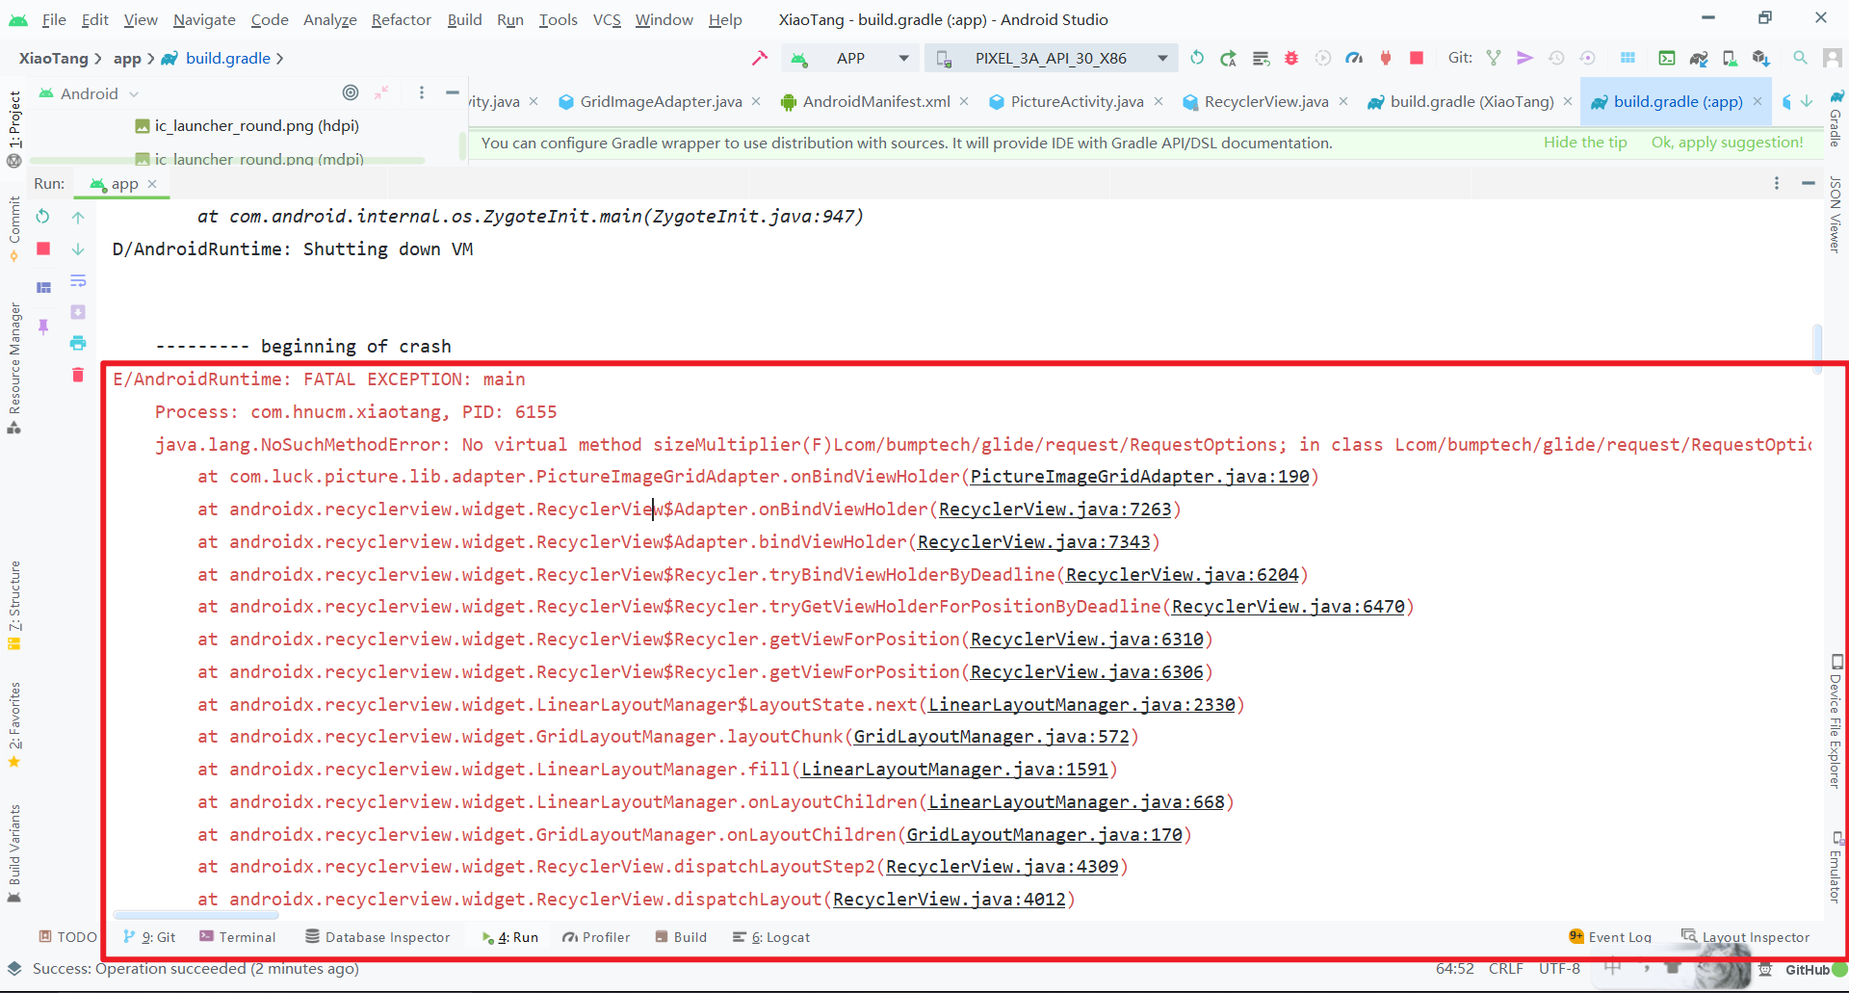Click Restore Layout icon in Run panel
Screen dimensions: 1849x993
point(43,287)
